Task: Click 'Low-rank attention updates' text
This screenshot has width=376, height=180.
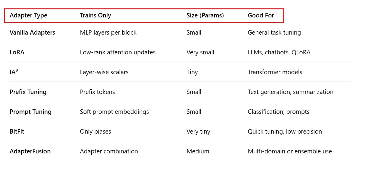Action: click(118, 52)
